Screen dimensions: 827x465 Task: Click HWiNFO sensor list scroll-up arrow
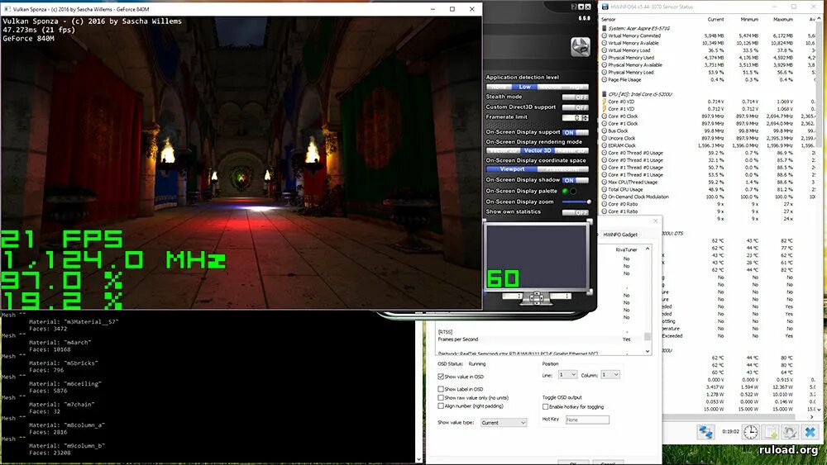pos(818,20)
